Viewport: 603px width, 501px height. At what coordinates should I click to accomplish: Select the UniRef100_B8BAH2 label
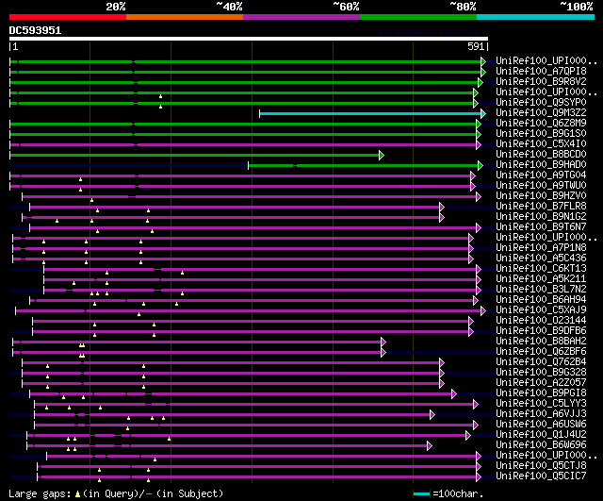tap(541, 342)
